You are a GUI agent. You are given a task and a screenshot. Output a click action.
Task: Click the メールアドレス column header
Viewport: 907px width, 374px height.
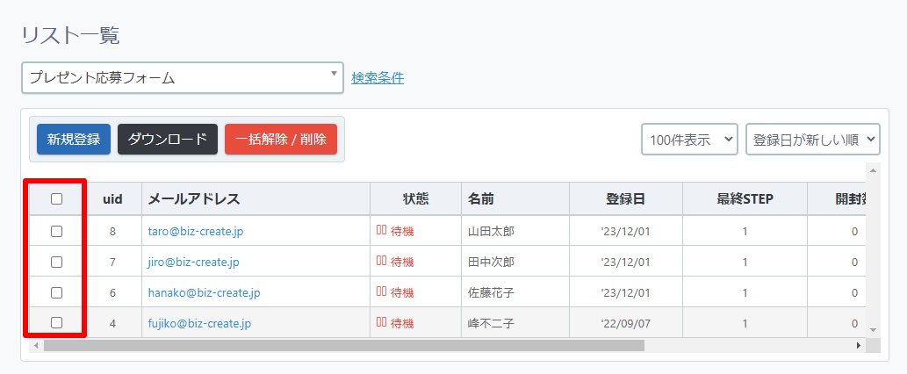[194, 198]
